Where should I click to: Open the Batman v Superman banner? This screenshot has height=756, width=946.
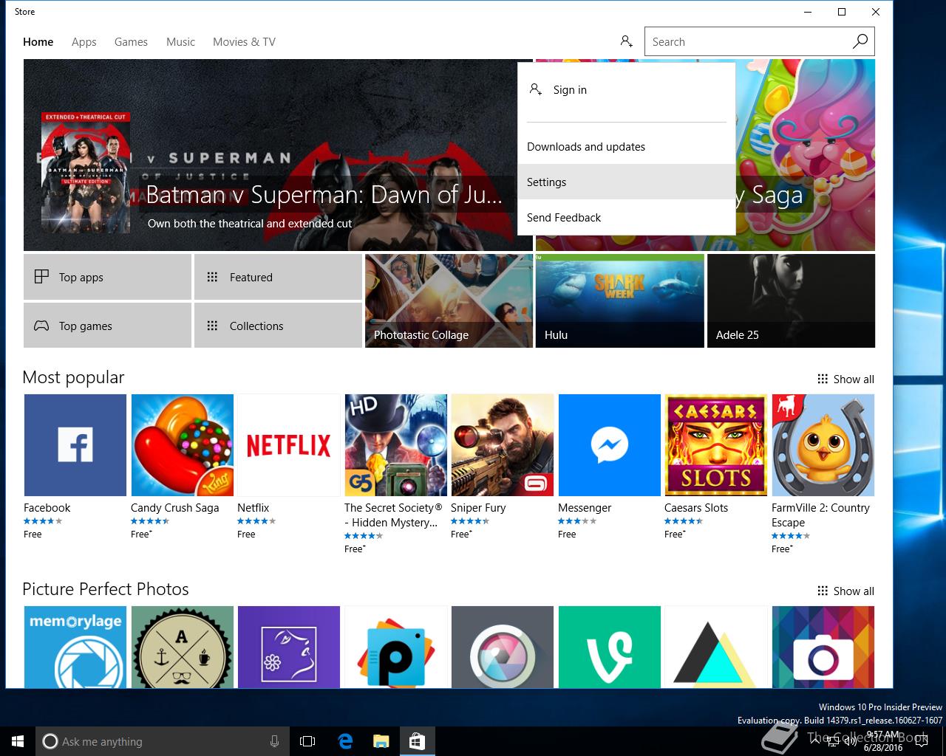(278, 155)
